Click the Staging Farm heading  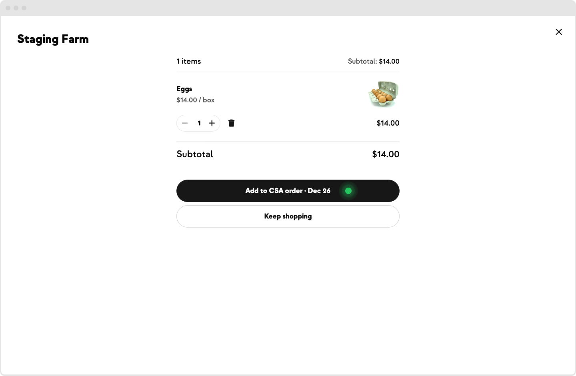point(53,39)
